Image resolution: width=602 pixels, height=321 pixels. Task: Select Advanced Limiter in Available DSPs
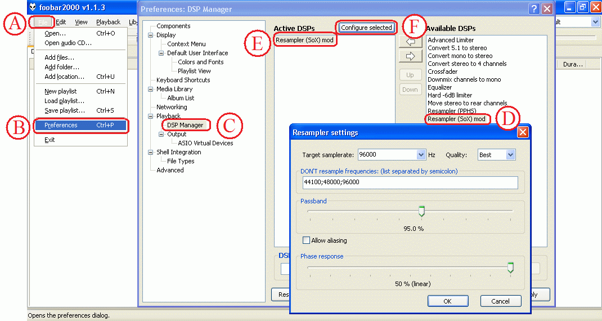(451, 40)
